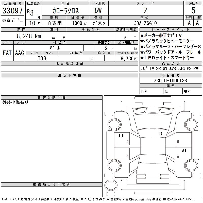Select the shift value FAT
Image resolution: width=203 pixels, height=203 pixels.
click(7, 53)
